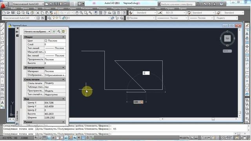The height and width of the screenshot is (141, 251).
Task: Open the Классический AutoCAD workspace dropdown in the title bar
Action: (x=27, y=4)
